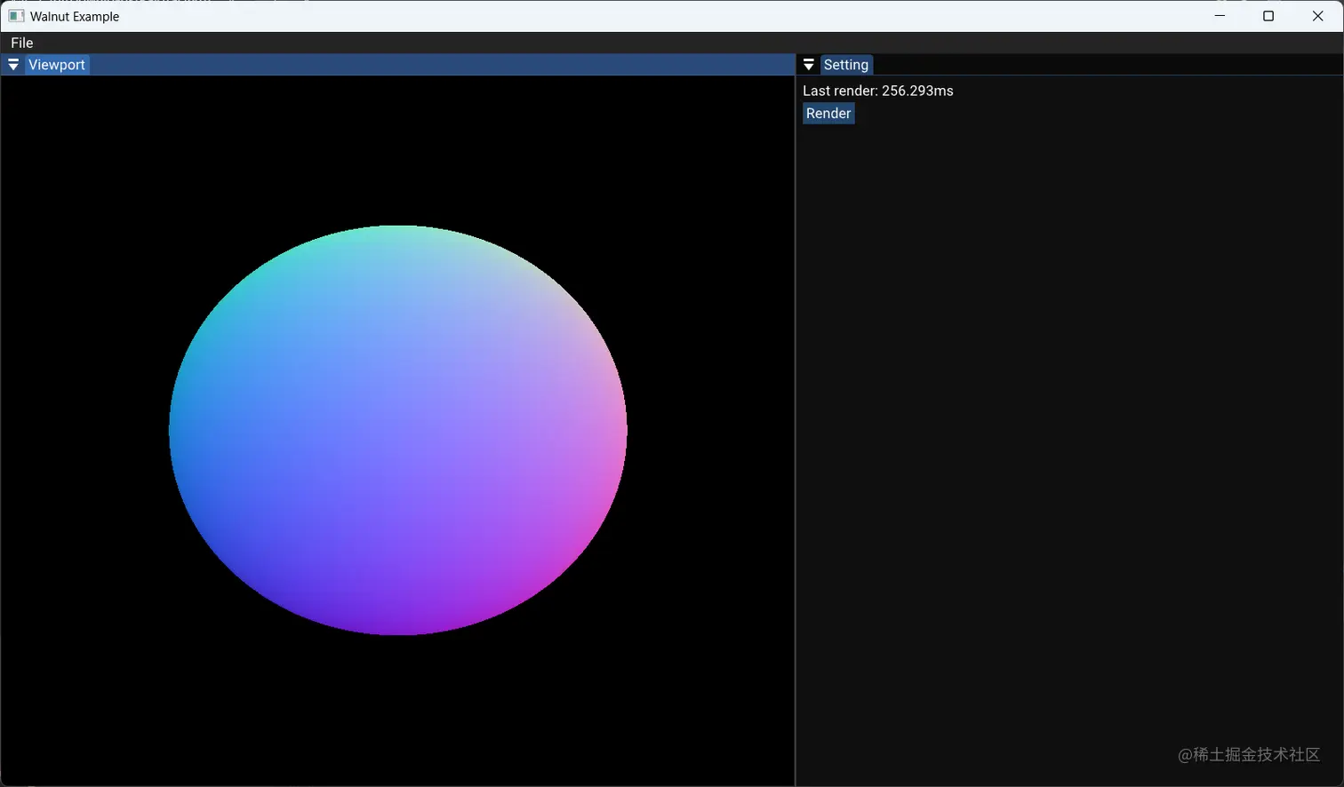The width and height of the screenshot is (1344, 787).
Task: Maximize the Walnut Example window
Action: pyautogui.click(x=1268, y=16)
